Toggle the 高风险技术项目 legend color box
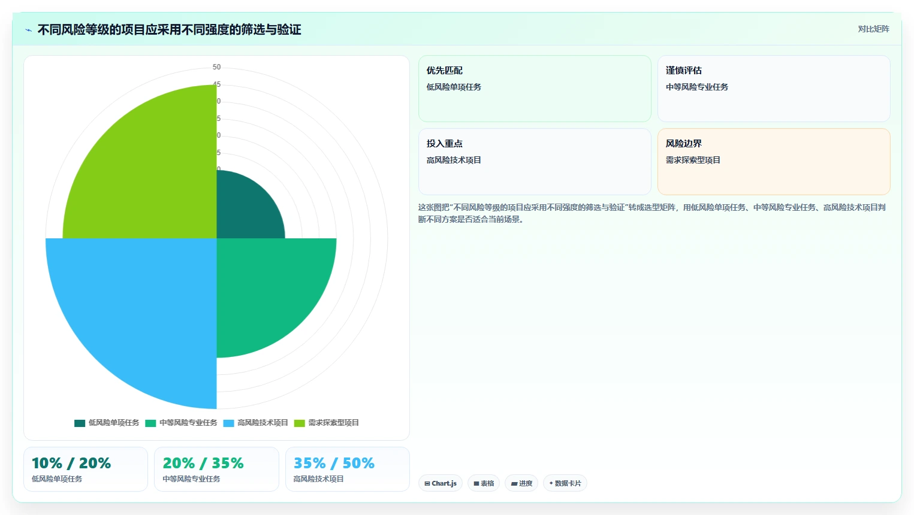Image resolution: width=914 pixels, height=515 pixels. [228, 423]
